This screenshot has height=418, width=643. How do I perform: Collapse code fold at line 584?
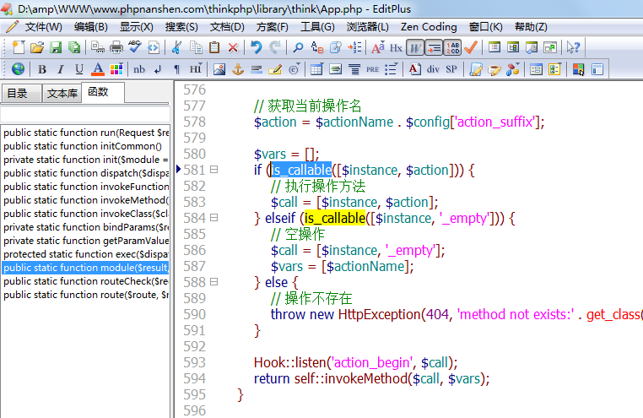tap(213, 217)
